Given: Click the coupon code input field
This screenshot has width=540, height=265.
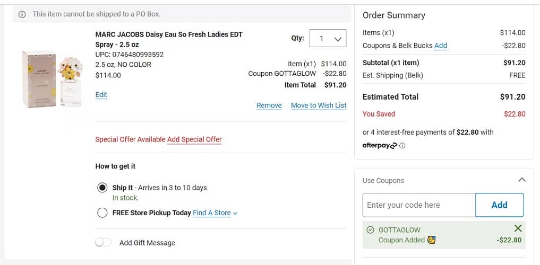Looking at the screenshot, I should [418, 205].
